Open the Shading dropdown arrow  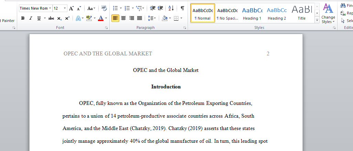point(170,18)
